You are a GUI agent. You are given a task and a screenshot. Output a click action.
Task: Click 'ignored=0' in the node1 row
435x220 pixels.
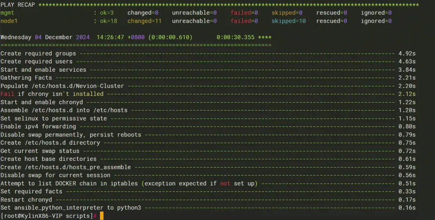click(x=376, y=21)
